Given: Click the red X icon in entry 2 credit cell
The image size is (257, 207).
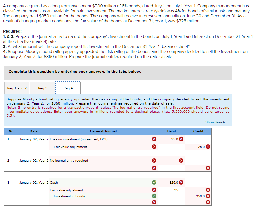Looking at the screenshot, I should coord(208,168).
